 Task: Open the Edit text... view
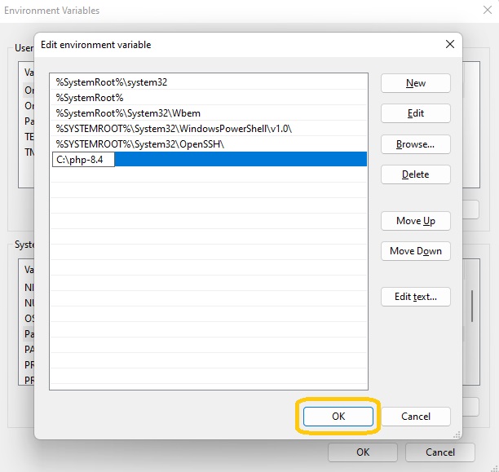click(x=416, y=297)
